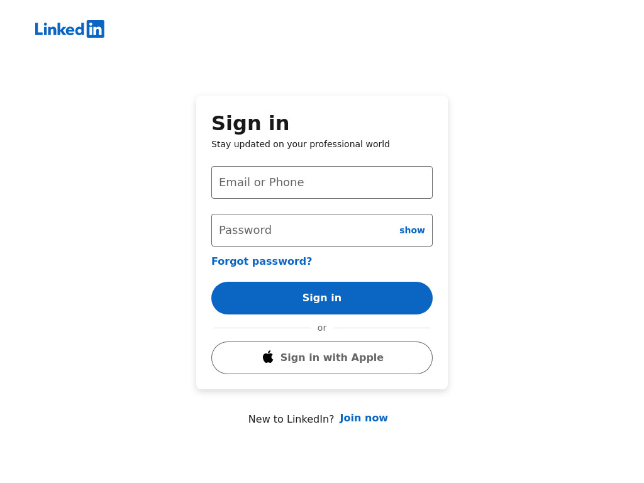Click the divider line right of "or"
This screenshot has height=483, width=644.
pos(382,328)
